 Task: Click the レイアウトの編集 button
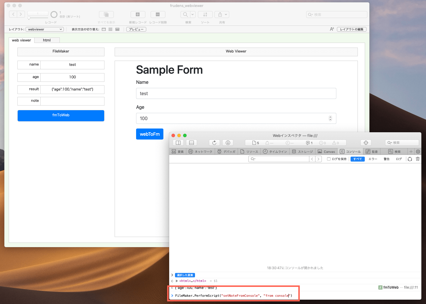[351, 29]
